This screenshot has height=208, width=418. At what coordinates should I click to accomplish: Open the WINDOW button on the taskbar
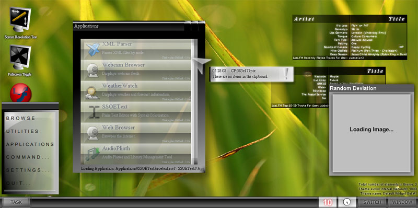tap(402, 202)
